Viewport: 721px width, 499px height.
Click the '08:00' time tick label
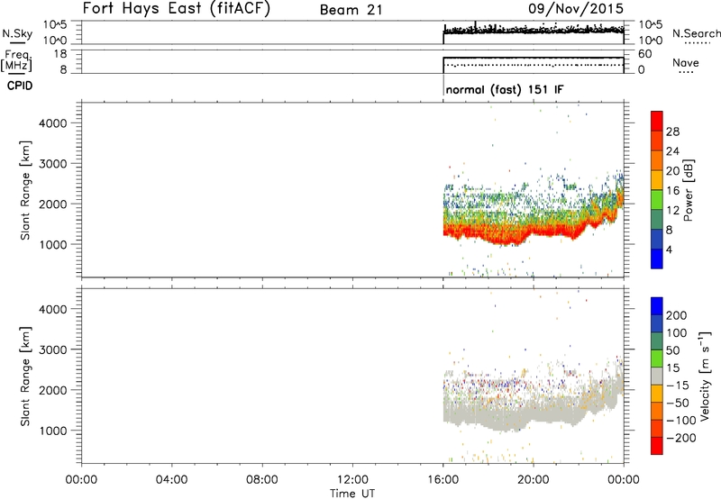pos(262,480)
